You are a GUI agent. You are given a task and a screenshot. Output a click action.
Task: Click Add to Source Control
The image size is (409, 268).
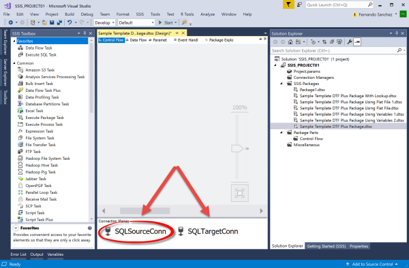(x=372, y=264)
